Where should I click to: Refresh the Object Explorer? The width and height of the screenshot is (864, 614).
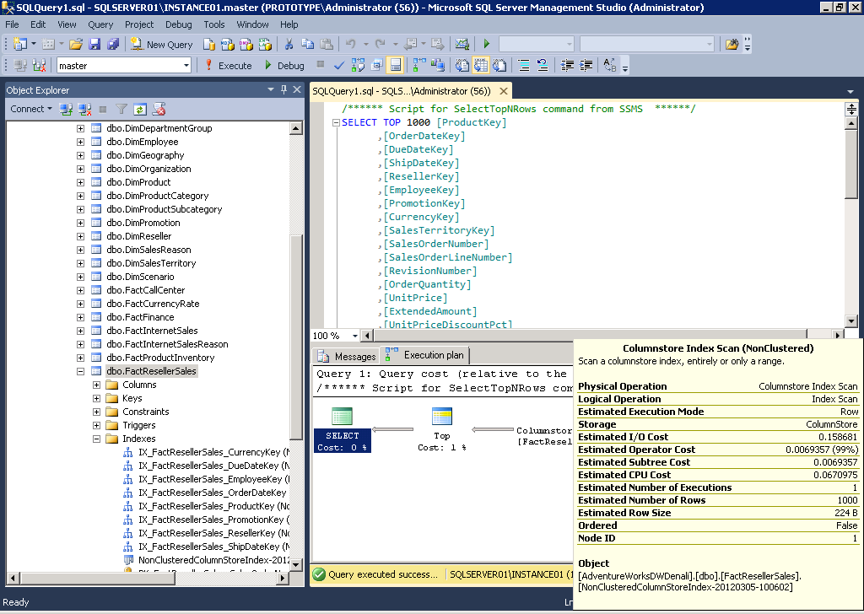tap(140, 110)
